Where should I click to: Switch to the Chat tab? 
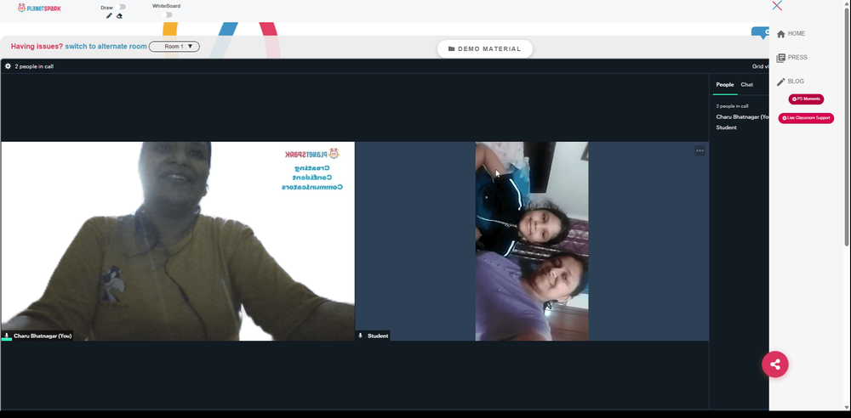pos(747,85)
